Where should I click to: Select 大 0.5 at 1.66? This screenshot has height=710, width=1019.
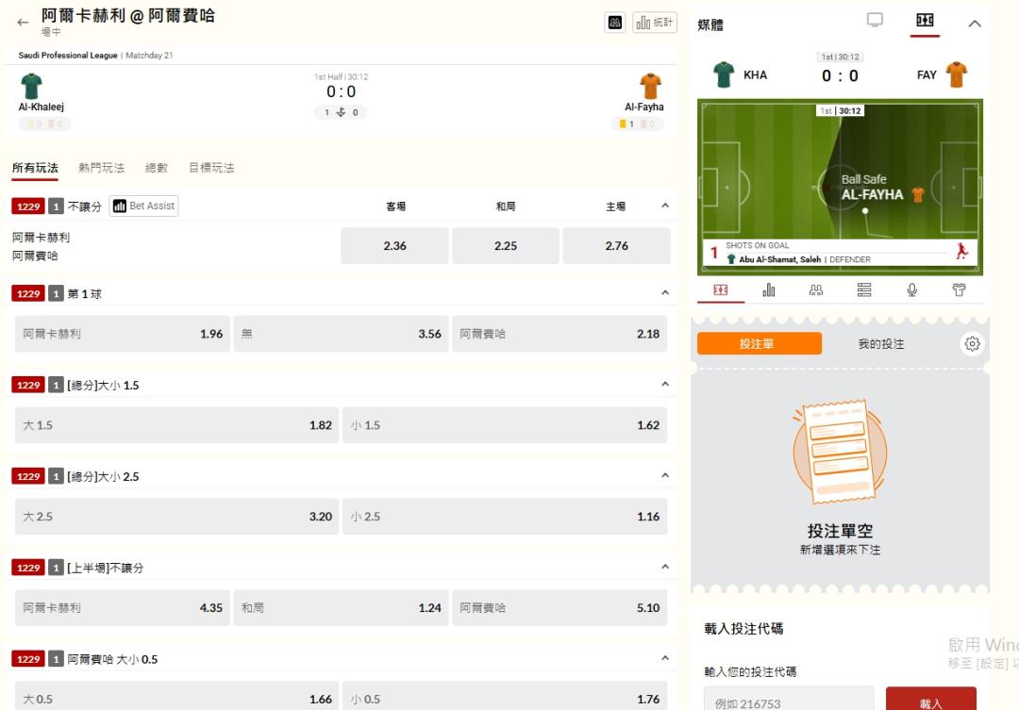tap(176, 697)
